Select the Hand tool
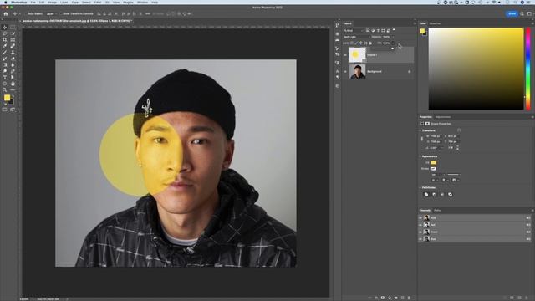This screenshot has width=535, height=301. pyautogui.click(x=13, y=84)
